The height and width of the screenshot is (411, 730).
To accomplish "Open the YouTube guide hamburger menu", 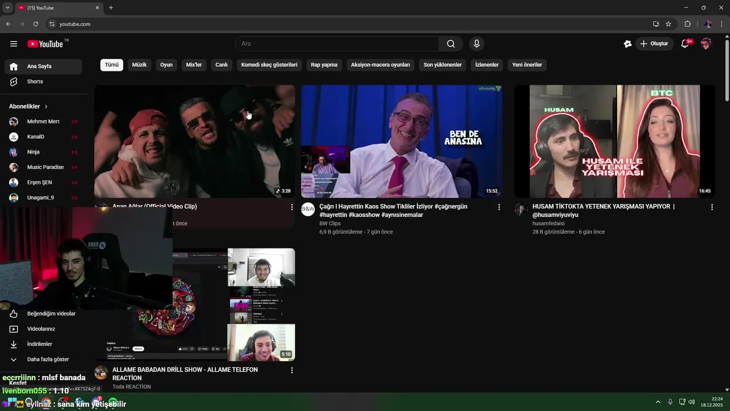I will (x=14, y=44).
